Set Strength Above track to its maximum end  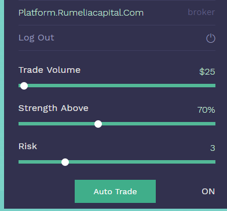point(214,124)
